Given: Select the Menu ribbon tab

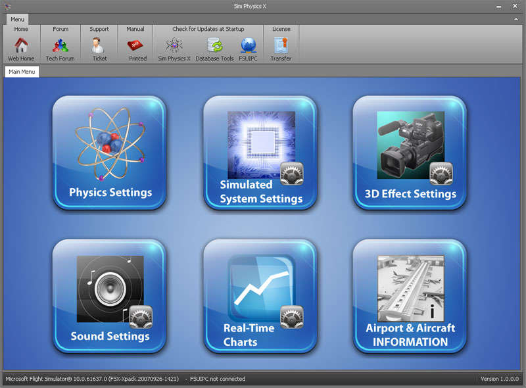Looking at the screenshot, I should point(17,19).
